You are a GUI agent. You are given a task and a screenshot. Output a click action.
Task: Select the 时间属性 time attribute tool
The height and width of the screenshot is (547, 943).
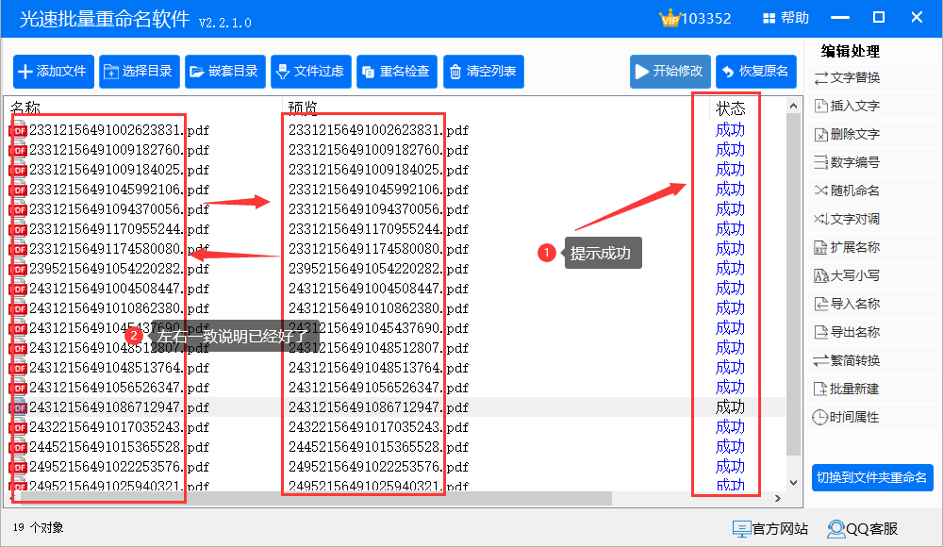(x=846, y=417)
